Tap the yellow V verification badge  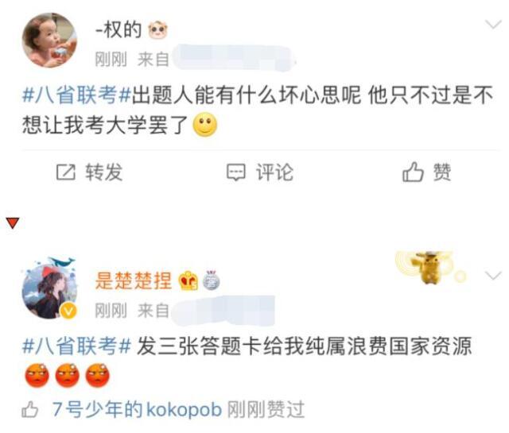coord(68,311)
